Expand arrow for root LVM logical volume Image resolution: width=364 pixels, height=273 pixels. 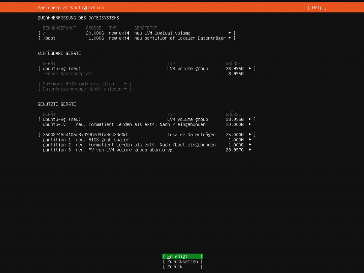(230, 33)
